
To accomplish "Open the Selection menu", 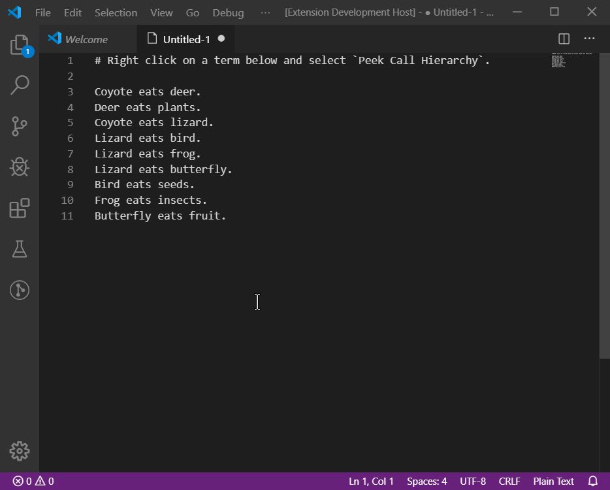I will pos(116,12).
